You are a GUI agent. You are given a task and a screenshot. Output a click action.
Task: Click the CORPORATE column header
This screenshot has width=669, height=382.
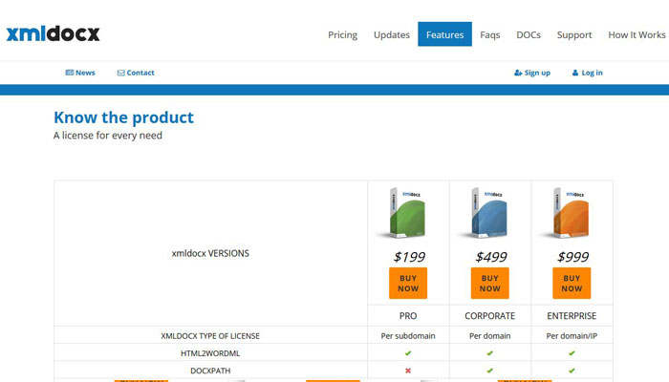tap(489, 316)
